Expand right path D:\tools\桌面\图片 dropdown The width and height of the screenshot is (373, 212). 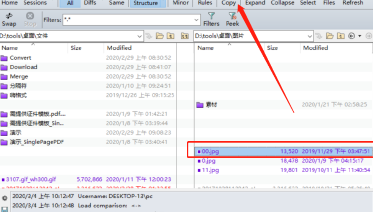point(310,36)
